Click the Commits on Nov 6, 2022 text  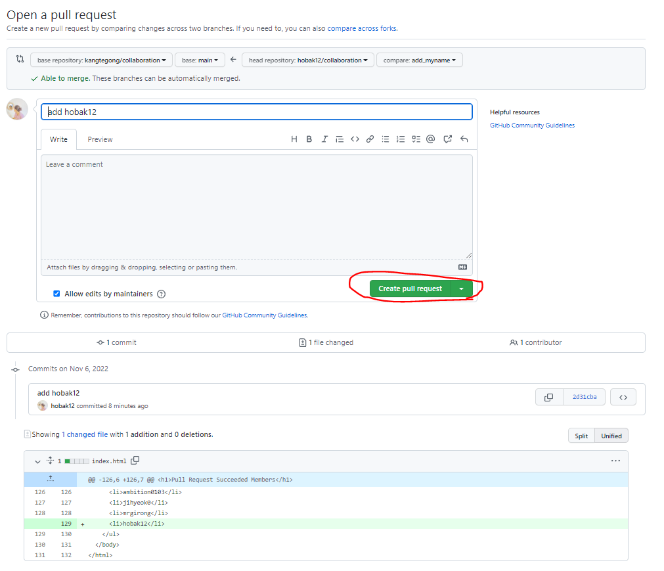pyautogui.click(x=68, y=369)
